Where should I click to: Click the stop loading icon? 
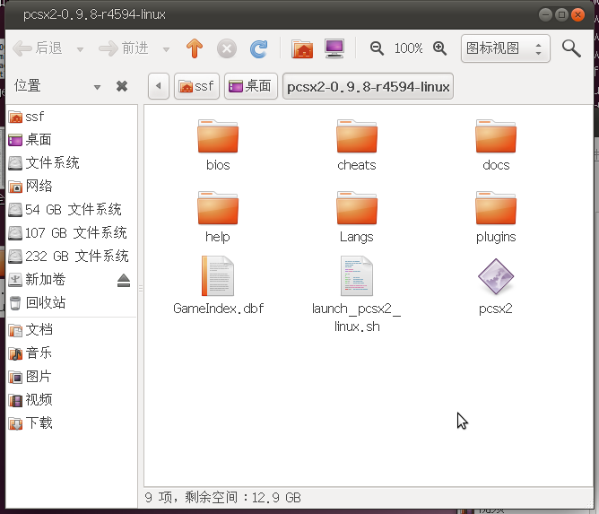[227, 49]
